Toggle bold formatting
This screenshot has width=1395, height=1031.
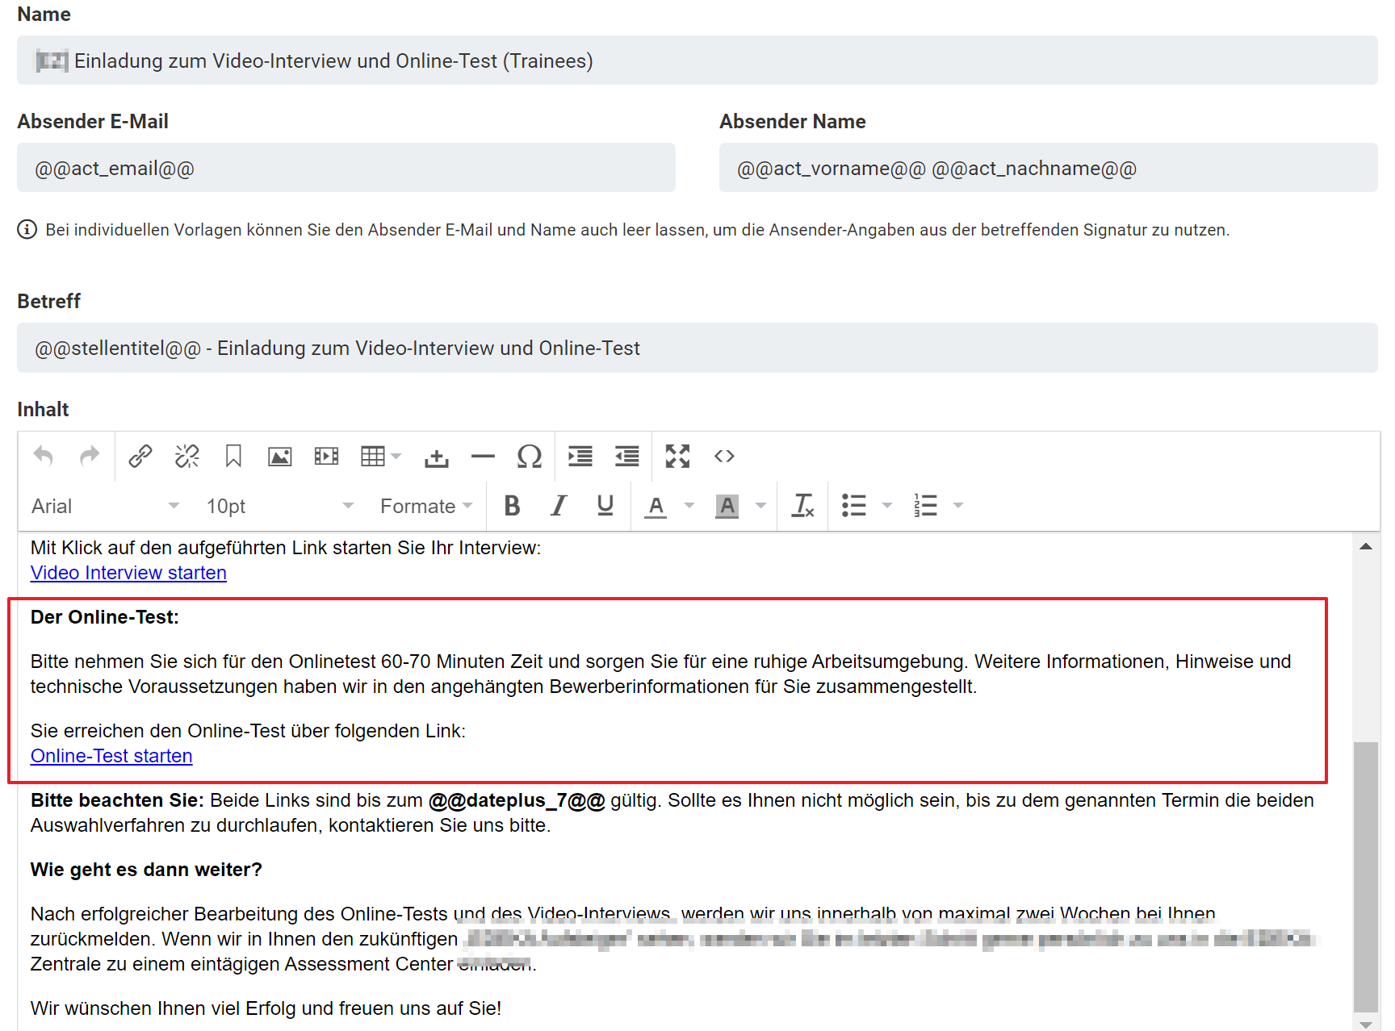click(x=512, y=506)
